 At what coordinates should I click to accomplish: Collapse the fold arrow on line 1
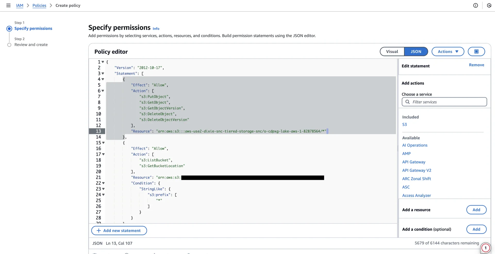click(103, 62)
